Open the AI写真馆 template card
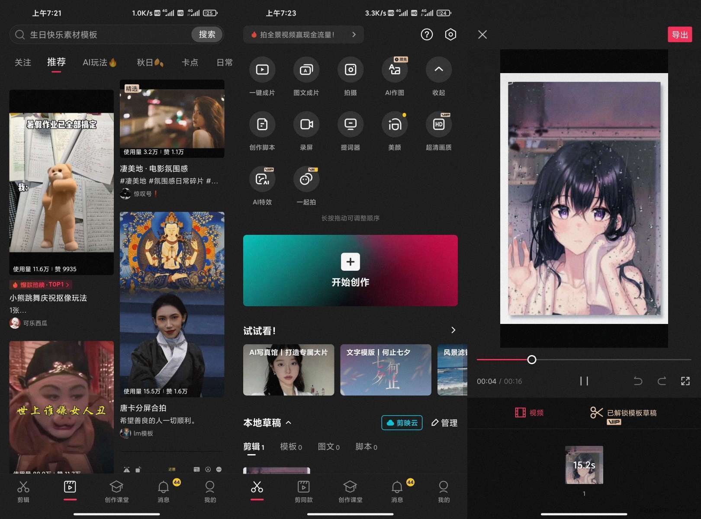 coord(289,370)
